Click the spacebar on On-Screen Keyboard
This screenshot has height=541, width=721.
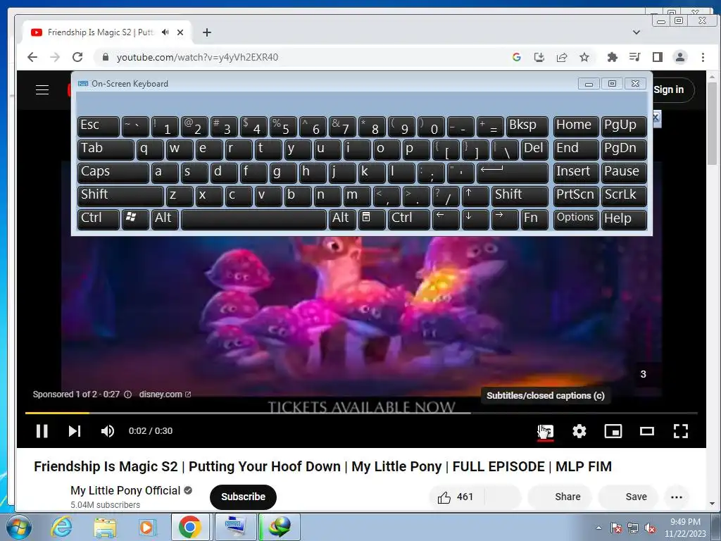coord(253,218)
